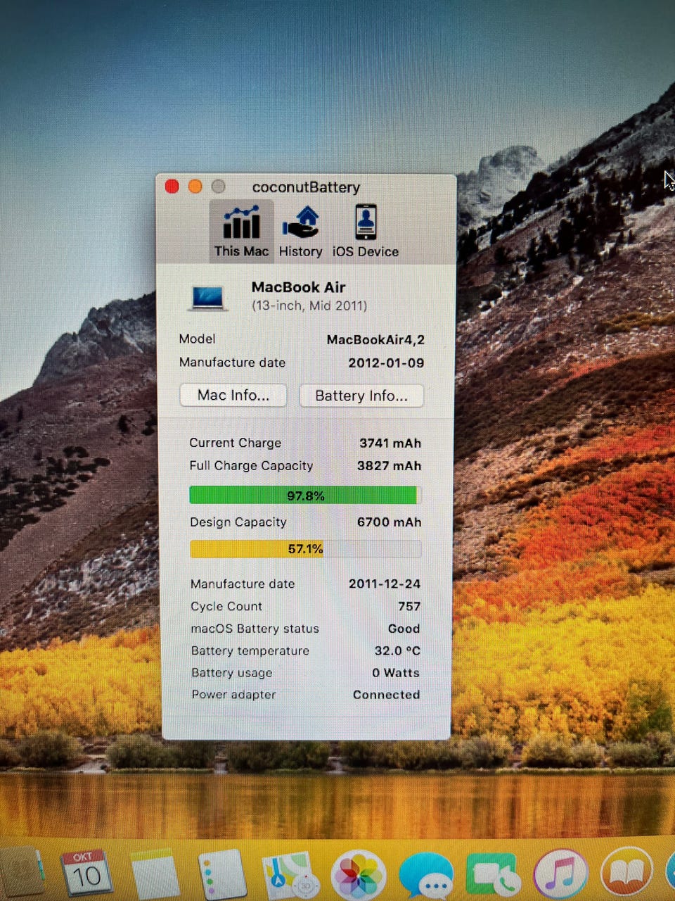This screenshot has height=901, width=675.
Task: Select the MacBookAir4,2 model value
Action: tap(375, 340)
